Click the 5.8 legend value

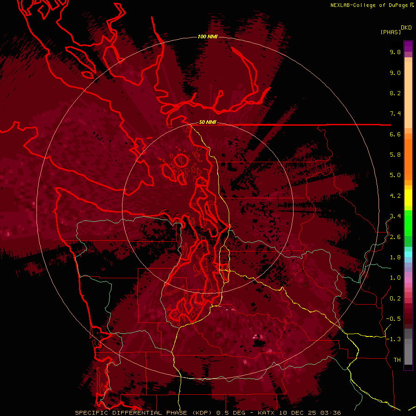point(395,155)
